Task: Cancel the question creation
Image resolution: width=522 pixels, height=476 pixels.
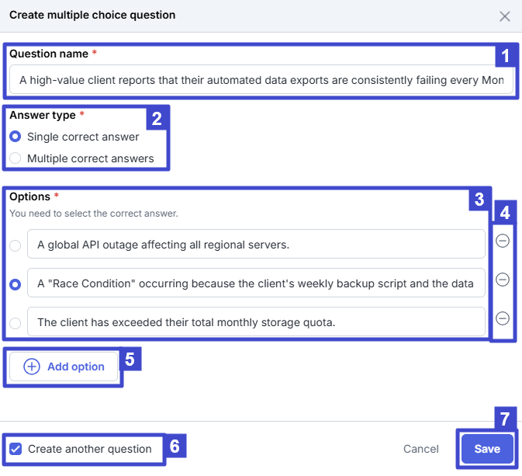Action: [x=420, y=449]
